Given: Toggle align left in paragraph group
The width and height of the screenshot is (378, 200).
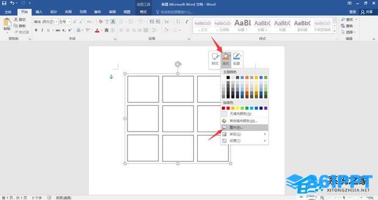Looking at the screenshot, I should [x=122, y=30].
